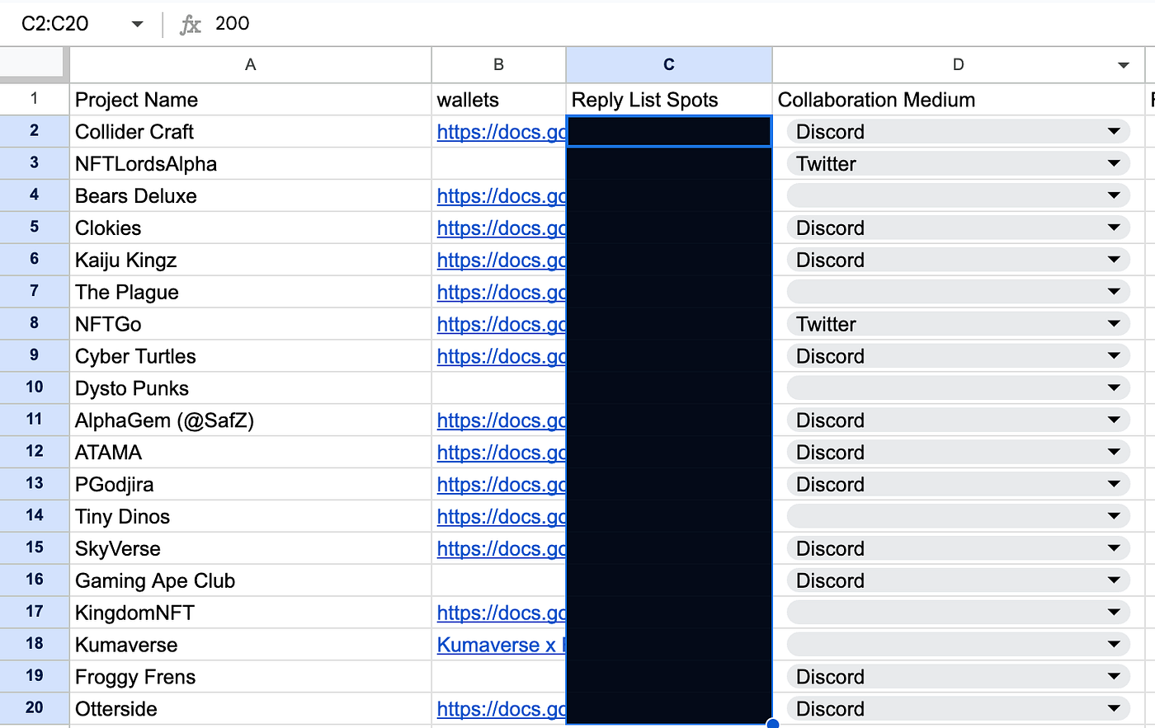
Task: Open Collaboration Medium dropdown for NFTLordsAlpha
Action: tap(1114, 163)
